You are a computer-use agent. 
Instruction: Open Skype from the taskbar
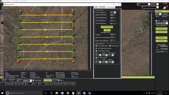pyautogui.click(x=84, y=93)
